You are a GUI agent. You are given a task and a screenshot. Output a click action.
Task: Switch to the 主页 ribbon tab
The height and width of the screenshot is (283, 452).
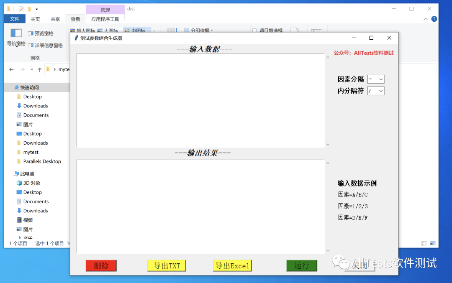tap(35, 19)
